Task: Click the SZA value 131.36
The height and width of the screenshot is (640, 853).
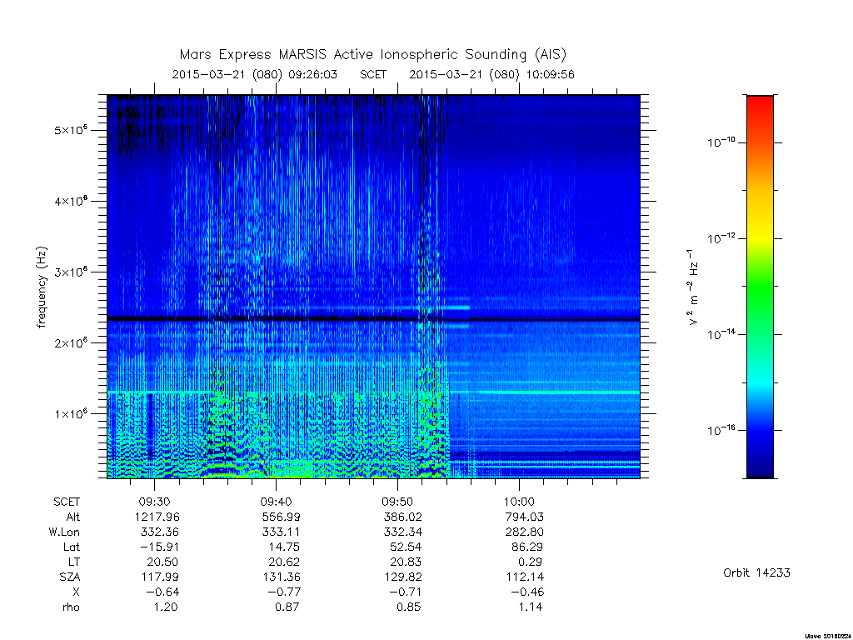Action: click(x=282, y=577)
